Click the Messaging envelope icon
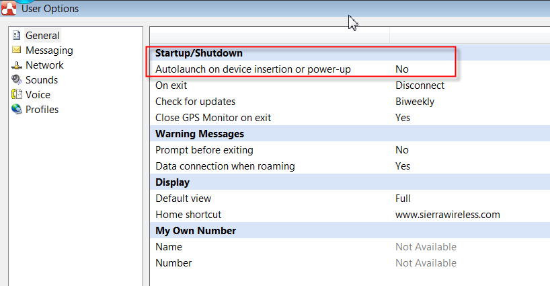Image resolution: width=550 pixels, height=286 pixels. tap(17, 50)
